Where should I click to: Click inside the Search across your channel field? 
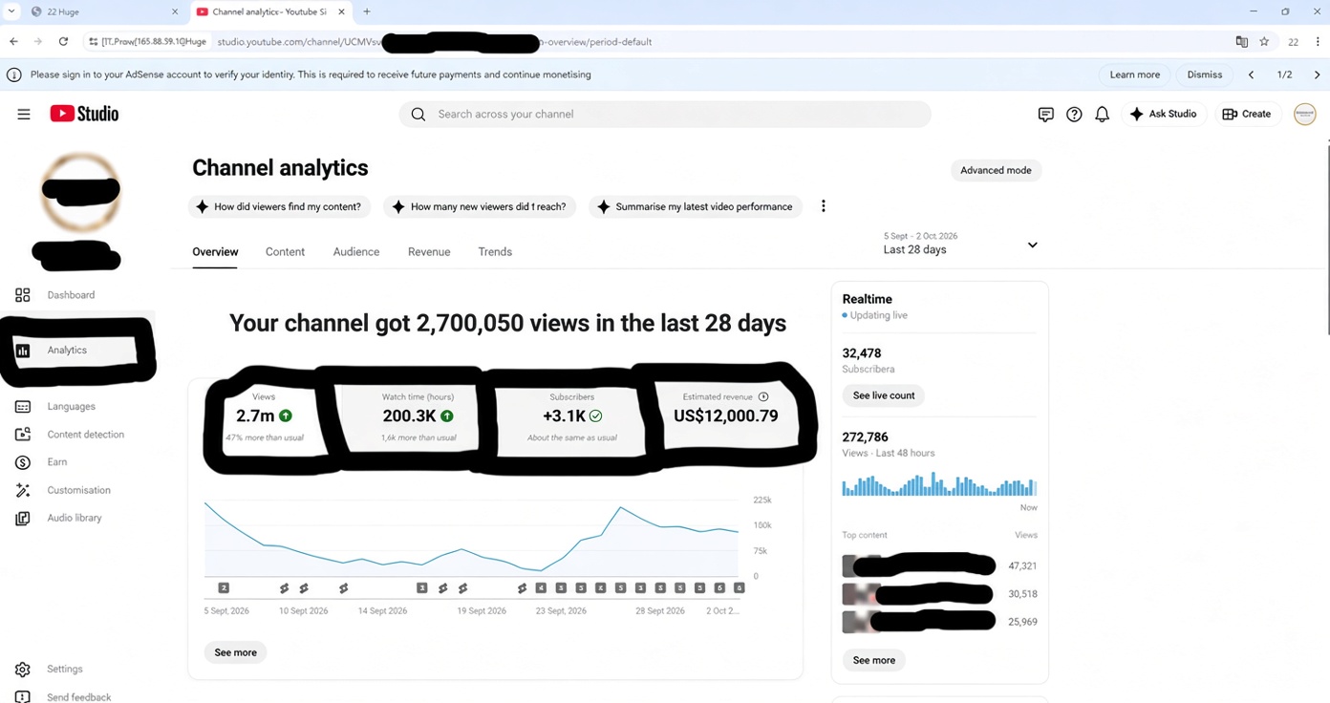point(665,114)
